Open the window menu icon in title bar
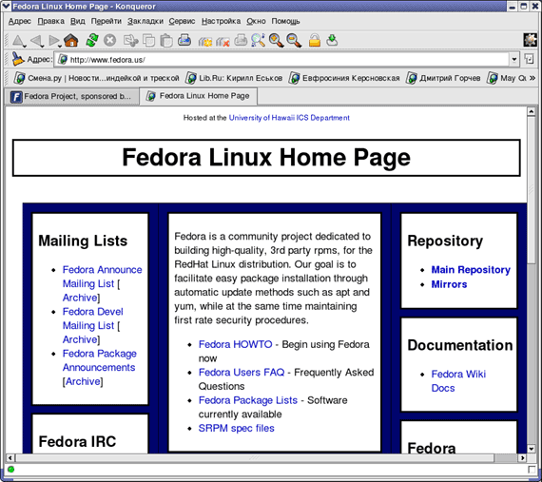 click(6, 6)
